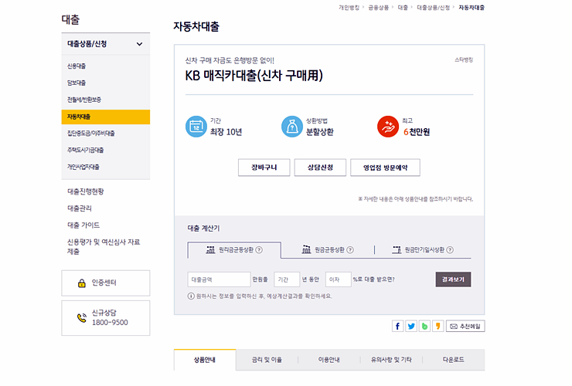Select highlighted 자동차대출 sidebar item
Screen dimensions: 572x386
[x=106, y=117]
